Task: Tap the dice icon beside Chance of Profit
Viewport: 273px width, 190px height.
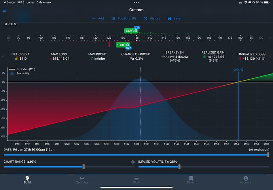Action: point(132,58)
